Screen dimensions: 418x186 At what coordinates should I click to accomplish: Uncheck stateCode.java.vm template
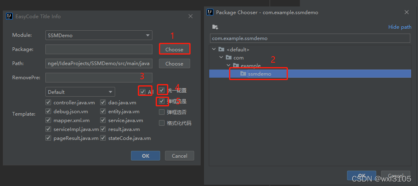click(x=103, y=138)
